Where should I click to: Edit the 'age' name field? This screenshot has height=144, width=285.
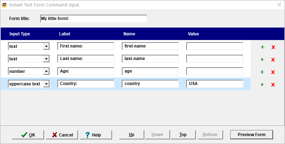[150, 71]
